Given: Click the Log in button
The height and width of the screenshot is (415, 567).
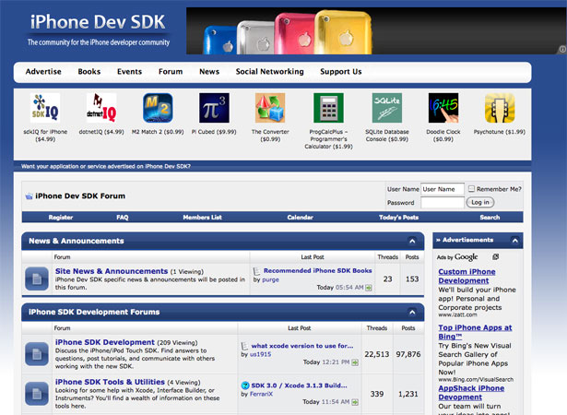Looking at the screenshot, I should (x=480, y=202).
